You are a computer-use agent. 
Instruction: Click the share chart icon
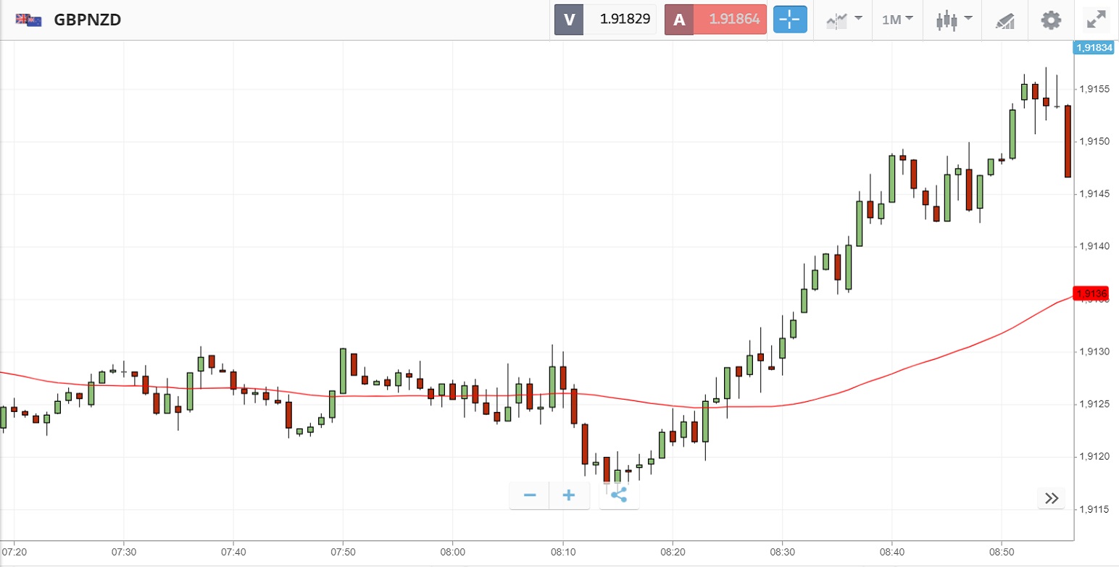coord(619,495)
